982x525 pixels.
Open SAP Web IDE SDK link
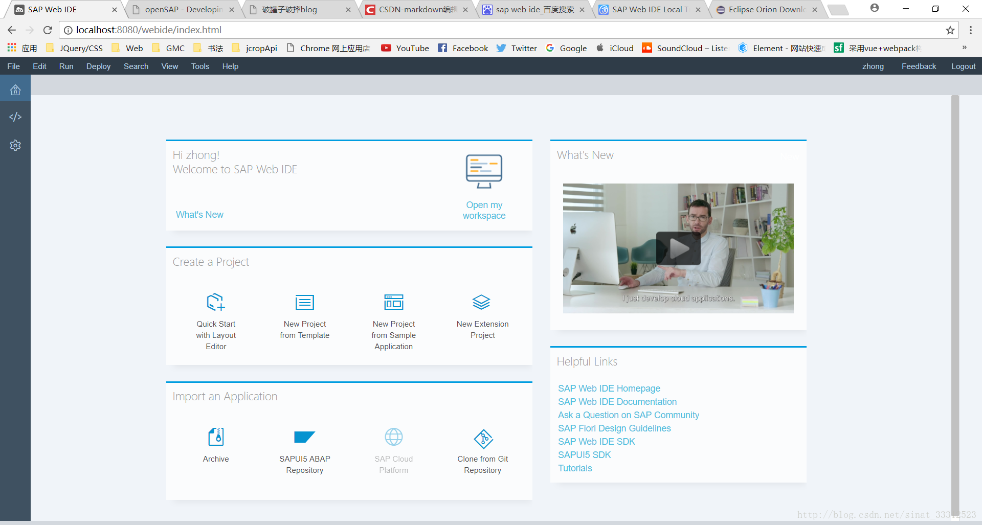(596, 442)
